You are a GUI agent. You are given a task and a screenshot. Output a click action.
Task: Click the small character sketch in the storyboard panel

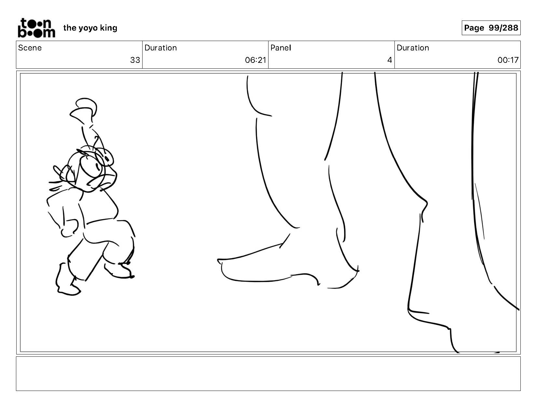(x=91, y=197)
